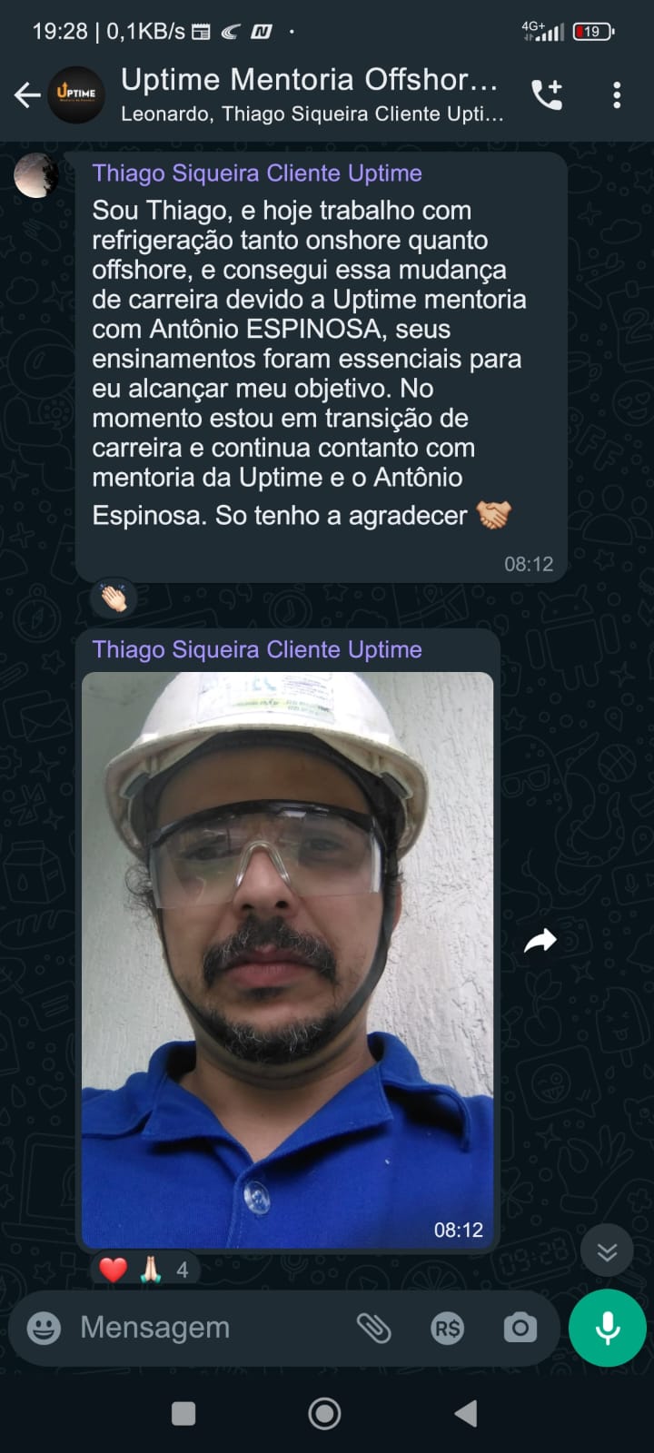
Task: Tap the green microphone voice button
Action: [x=608, y=1328]
